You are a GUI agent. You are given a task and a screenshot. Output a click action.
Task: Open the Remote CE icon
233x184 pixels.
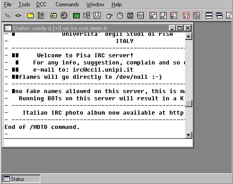tap(97, 16)
